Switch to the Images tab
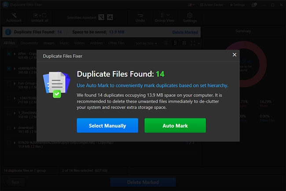Screen dimensions: 286x191 [49, 43]
